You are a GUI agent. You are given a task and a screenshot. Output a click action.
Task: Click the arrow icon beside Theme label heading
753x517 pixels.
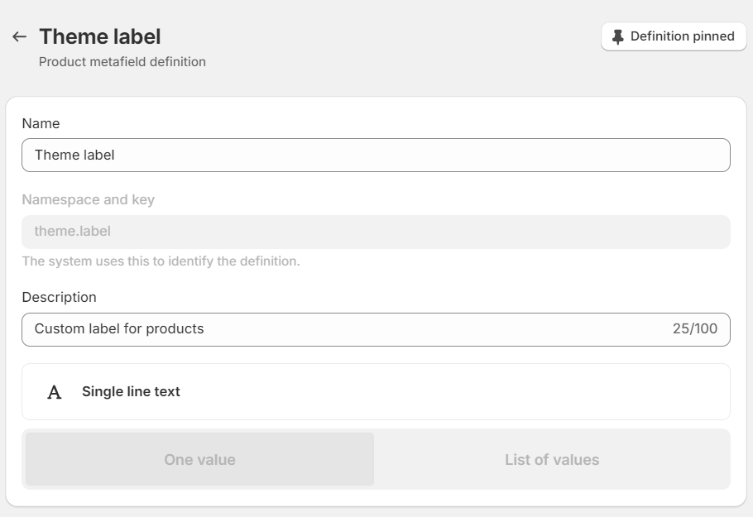19,36
